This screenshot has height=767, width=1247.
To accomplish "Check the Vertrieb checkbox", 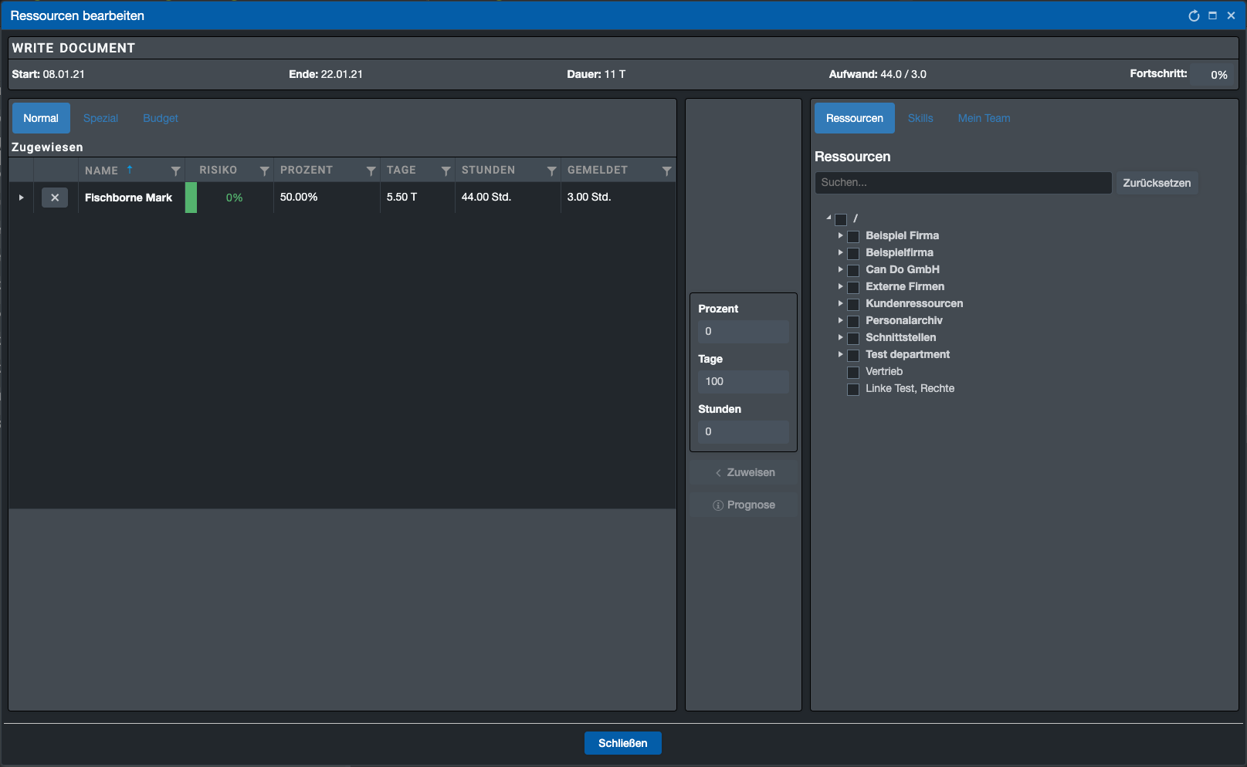I will [853, 373].
